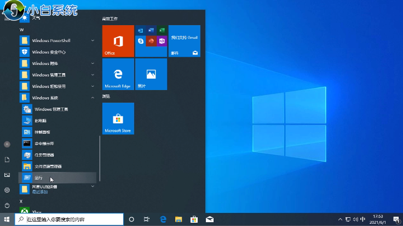Open the Office tile
Screen dimensions: 403x226
pos(118,41)
